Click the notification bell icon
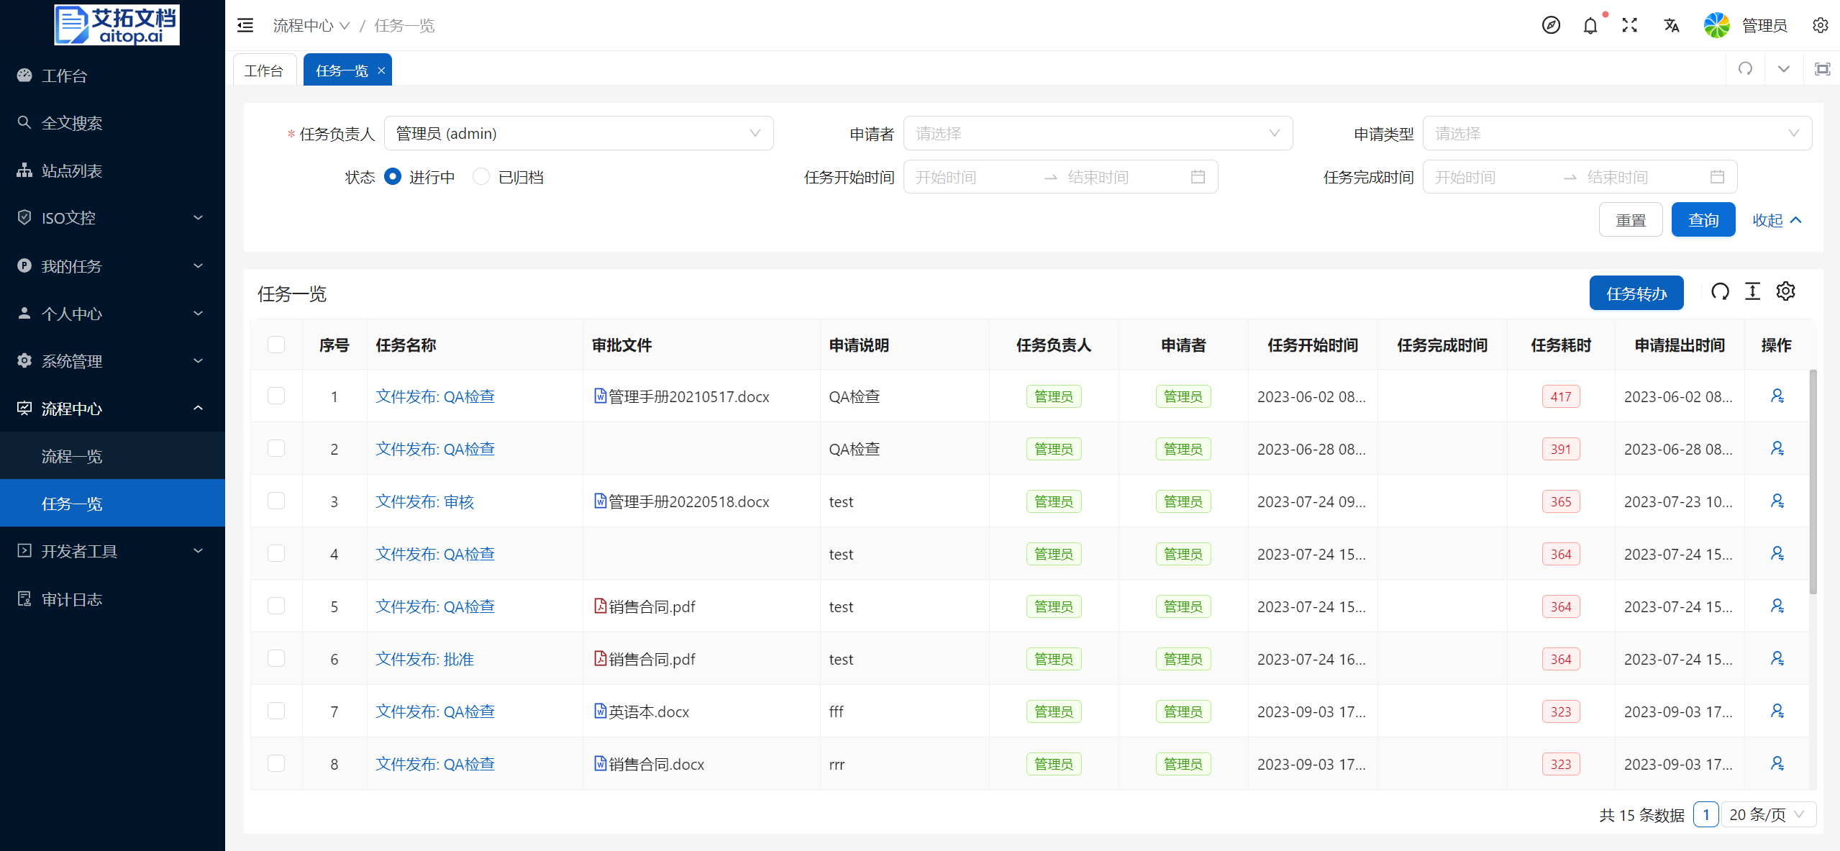This screenshot has height=851, width=1840. 1590,26
